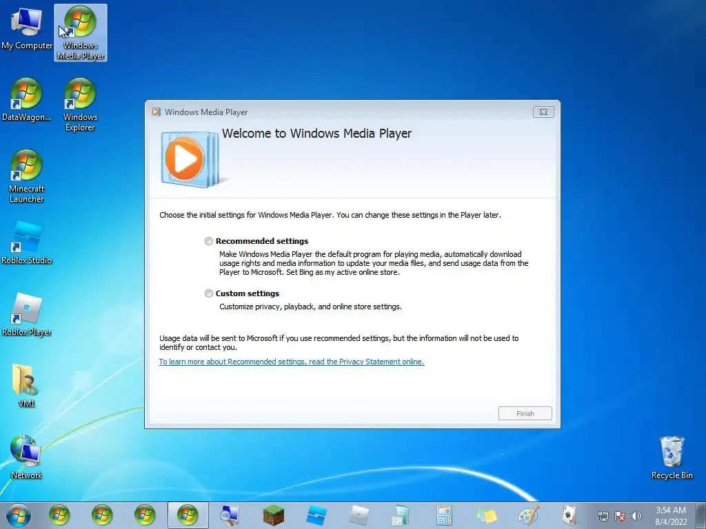This screenshot has width=706, height=529.
Task: Click the 'Customize privacy, playback' description text
Action: pos(310,307)
